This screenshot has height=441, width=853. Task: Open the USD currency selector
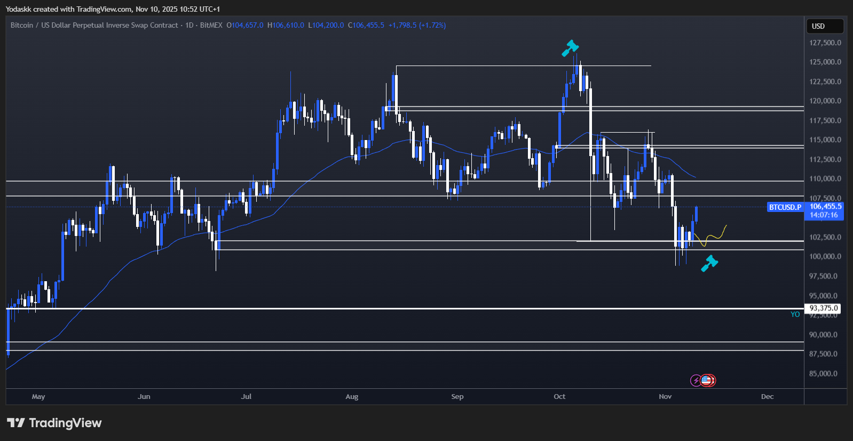coord(824,26)
